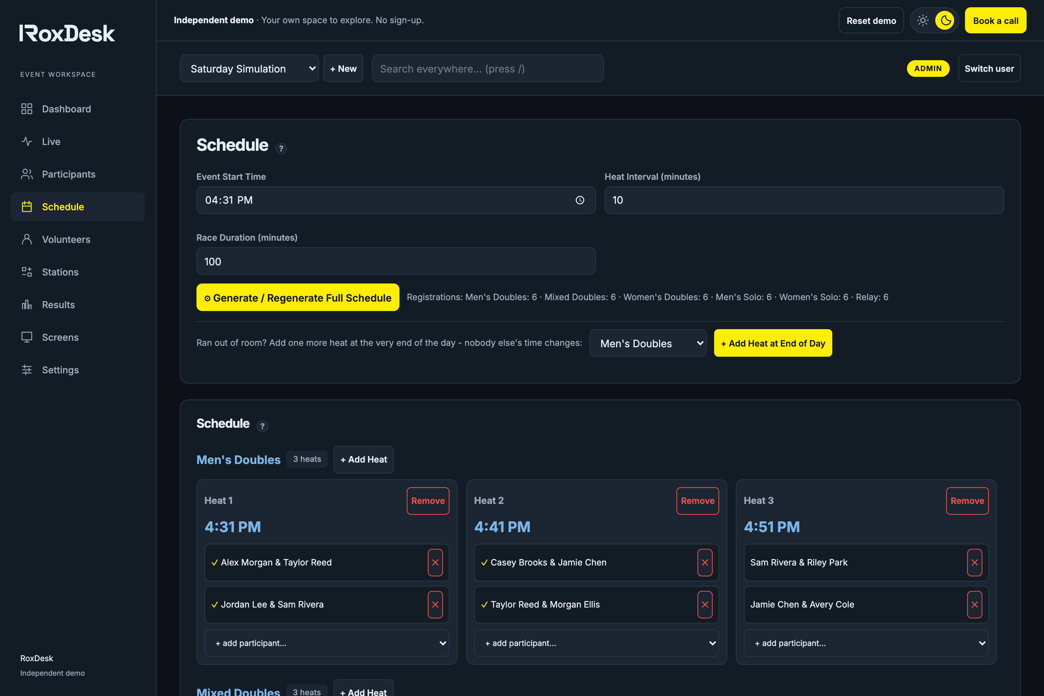The height and width of the screenshot is (696, 1044).
Task: Remove Heat 2
Action: pos(698,501)
